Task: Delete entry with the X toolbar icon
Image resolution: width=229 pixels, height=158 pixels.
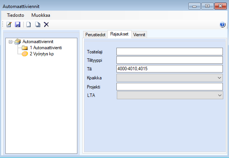Action: pyautogui.click(x=46, y=24)
